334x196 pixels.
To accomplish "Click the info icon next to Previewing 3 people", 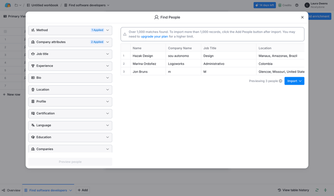I will coord(281,81).
